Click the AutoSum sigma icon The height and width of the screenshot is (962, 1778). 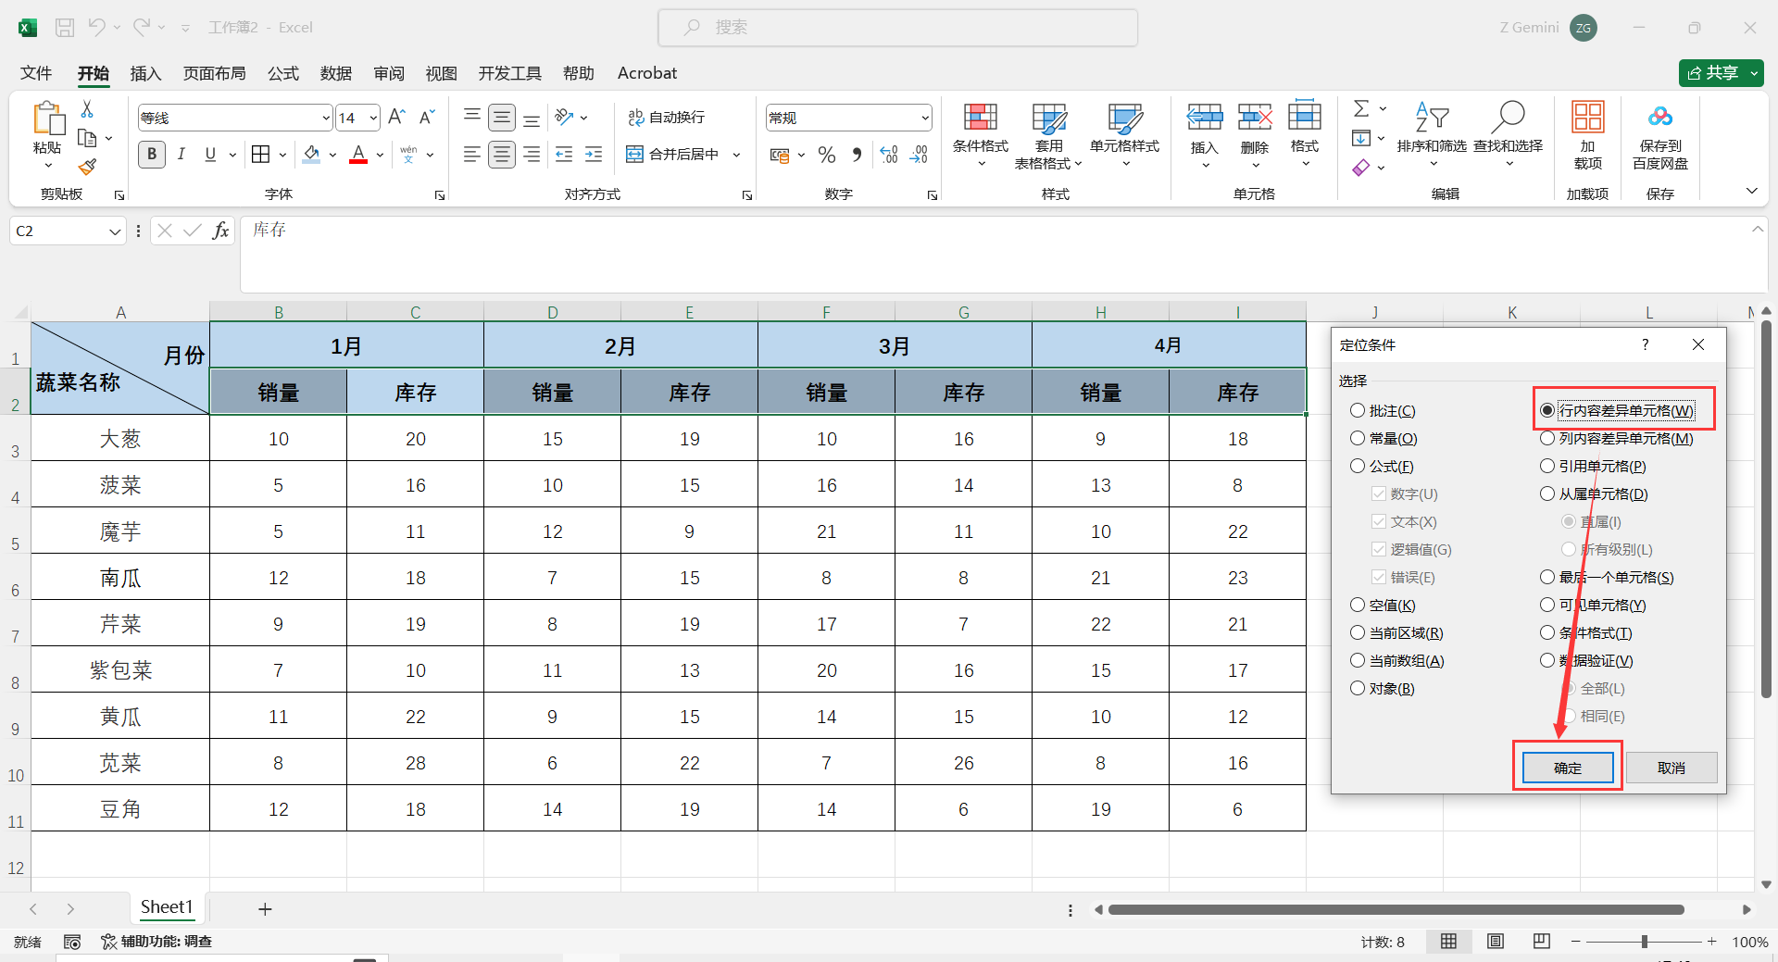1361,108
